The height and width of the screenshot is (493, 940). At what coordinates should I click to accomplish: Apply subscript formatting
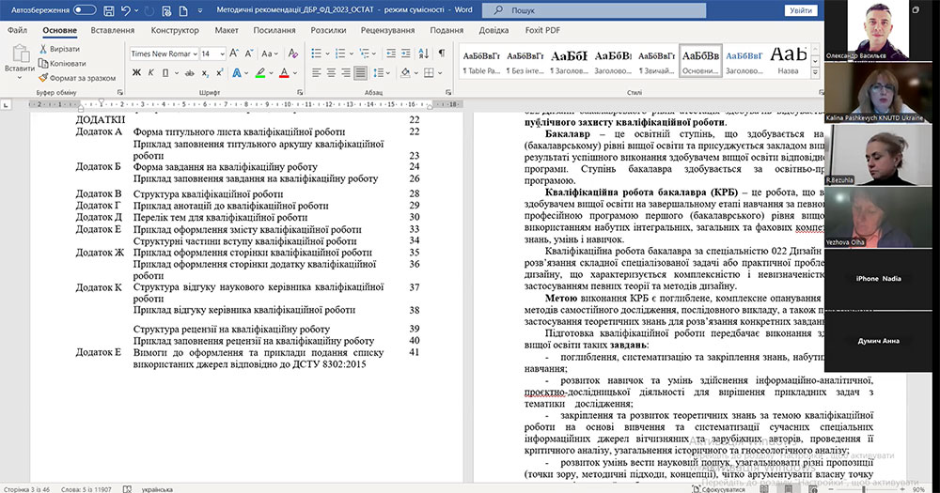pos(205,72)
